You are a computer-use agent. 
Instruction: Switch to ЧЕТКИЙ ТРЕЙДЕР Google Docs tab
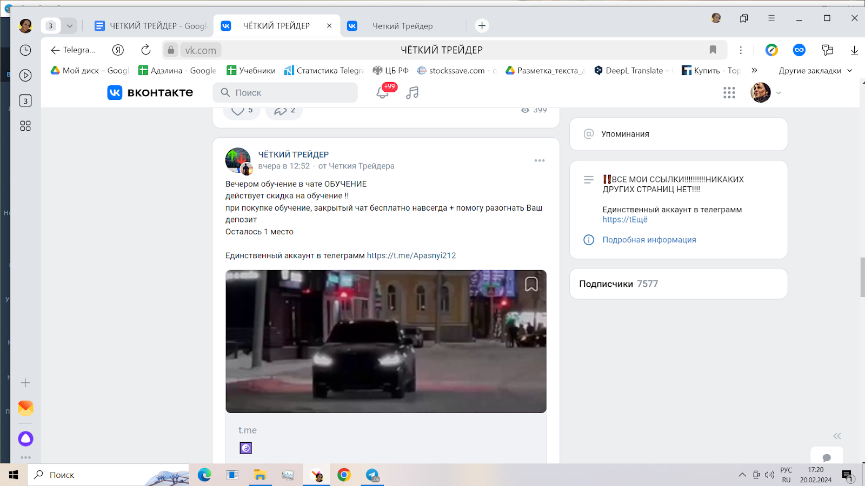[x=150, y=26]
